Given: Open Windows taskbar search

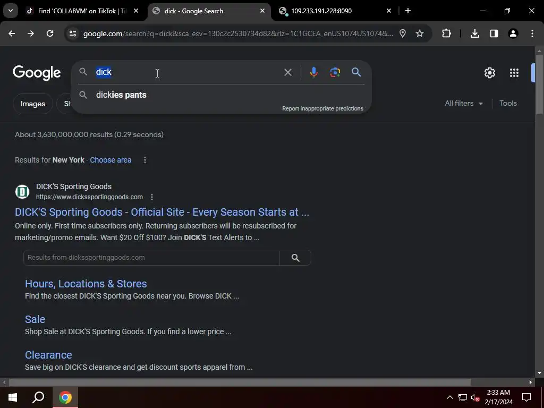Looking at the screenshot, I should click(x=38, y=397).
